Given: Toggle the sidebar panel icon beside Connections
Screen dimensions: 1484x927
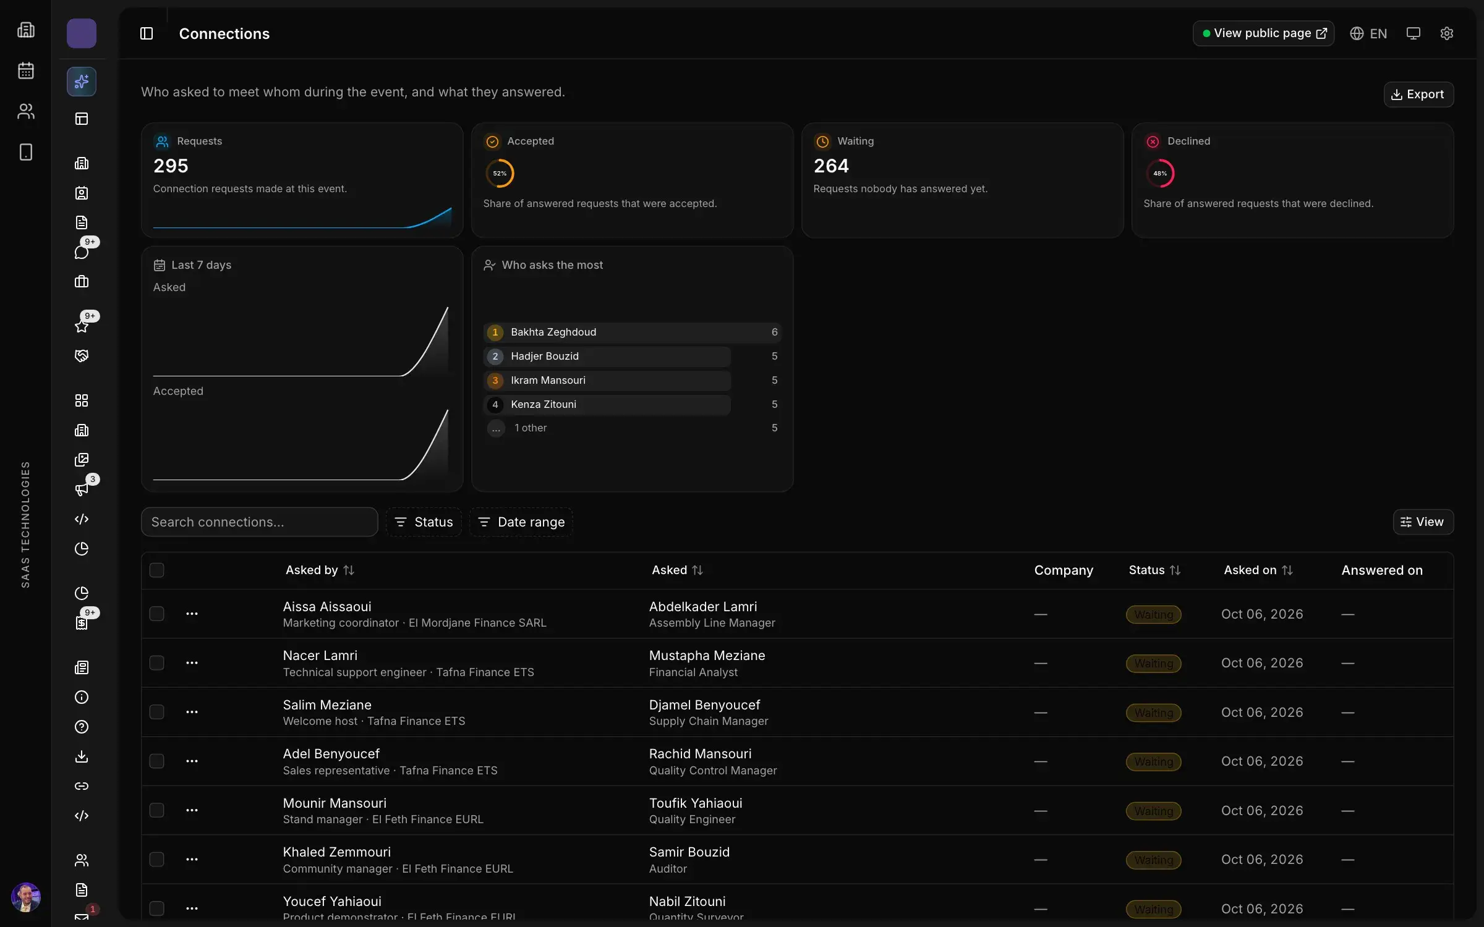Looking at the screenshot, I should coord(147,33).
